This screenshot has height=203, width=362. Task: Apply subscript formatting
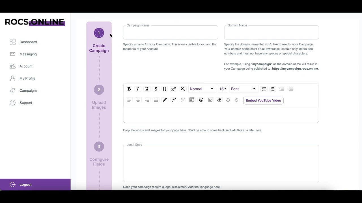coord(183,89)
